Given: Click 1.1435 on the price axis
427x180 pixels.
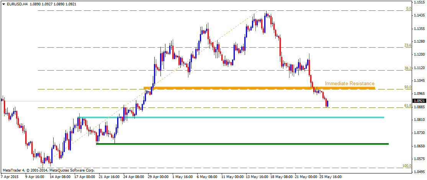Looking at the screenshot, I should 419,15.
